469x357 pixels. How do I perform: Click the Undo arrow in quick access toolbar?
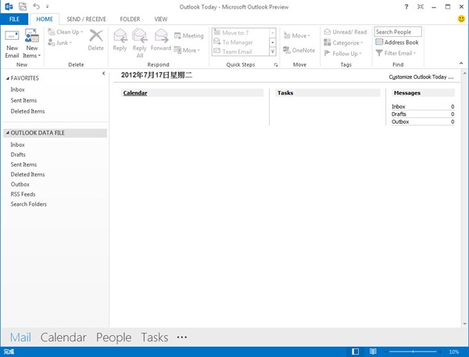pyautogui.click(x=36, y=6)
